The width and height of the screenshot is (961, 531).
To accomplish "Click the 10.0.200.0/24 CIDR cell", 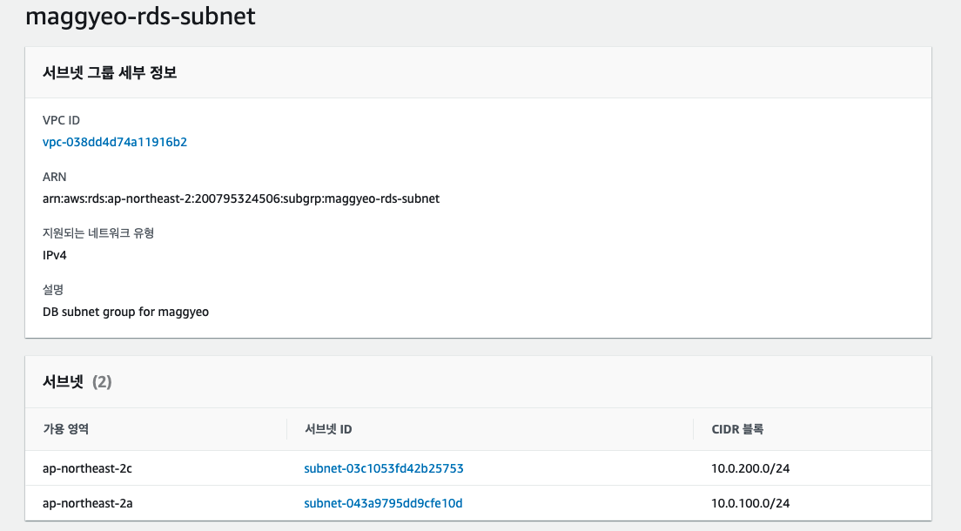I will coord(750,468).
